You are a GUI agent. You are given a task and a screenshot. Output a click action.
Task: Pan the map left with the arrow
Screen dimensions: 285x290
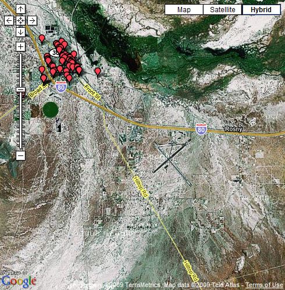[9, 20]
